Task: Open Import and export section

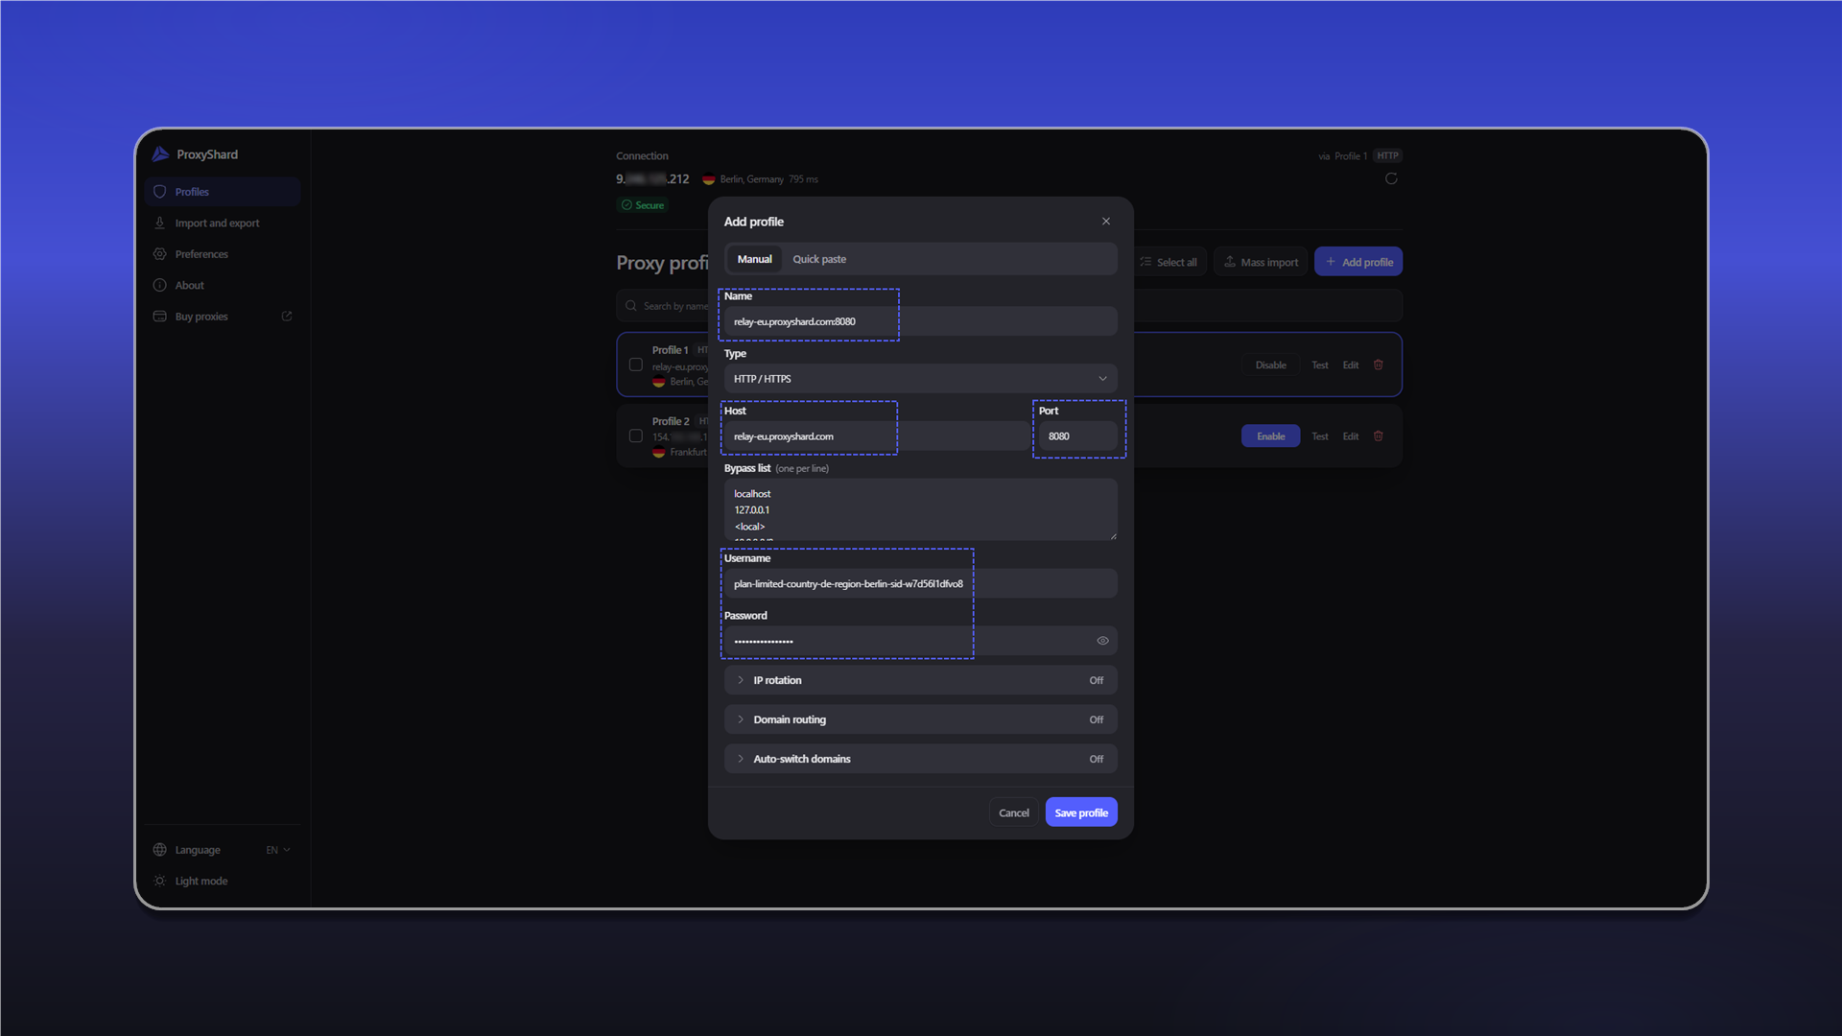Action: [x=223, y=224]
